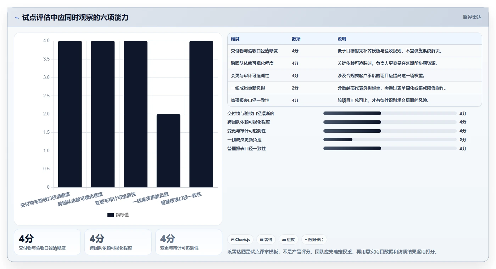
Task: Click the 2分 value beside 一线成员更新负担 progress
Action: tap(463, 140)
